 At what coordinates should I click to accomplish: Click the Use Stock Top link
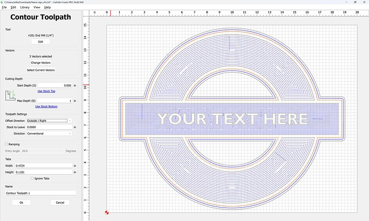pos(46,91)
